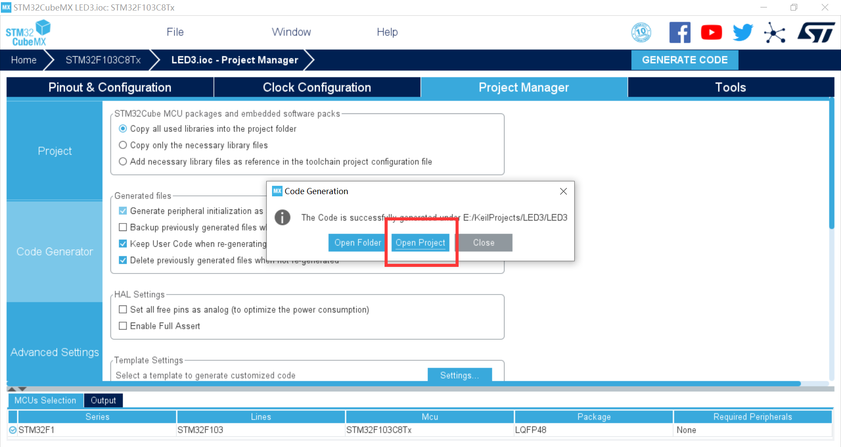
Task: Click the ST community network icon
Action: [x=774, y=32]
